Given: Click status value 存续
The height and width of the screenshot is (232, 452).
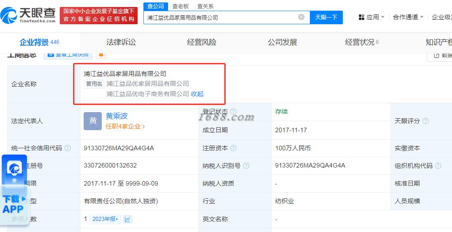Looking at the screenshot, I should (281, 112).
